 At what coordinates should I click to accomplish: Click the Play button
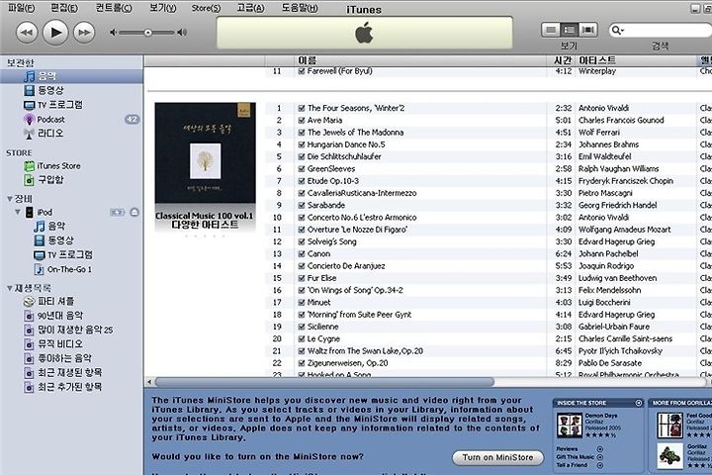click(x=55, y=33)
